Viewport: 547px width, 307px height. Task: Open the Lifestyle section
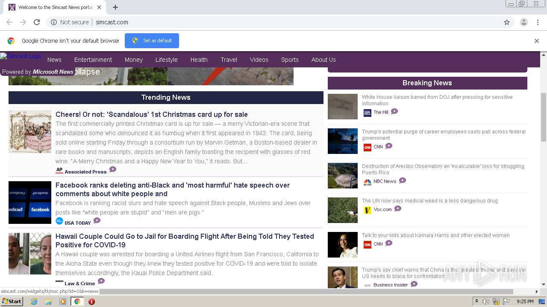167,60
